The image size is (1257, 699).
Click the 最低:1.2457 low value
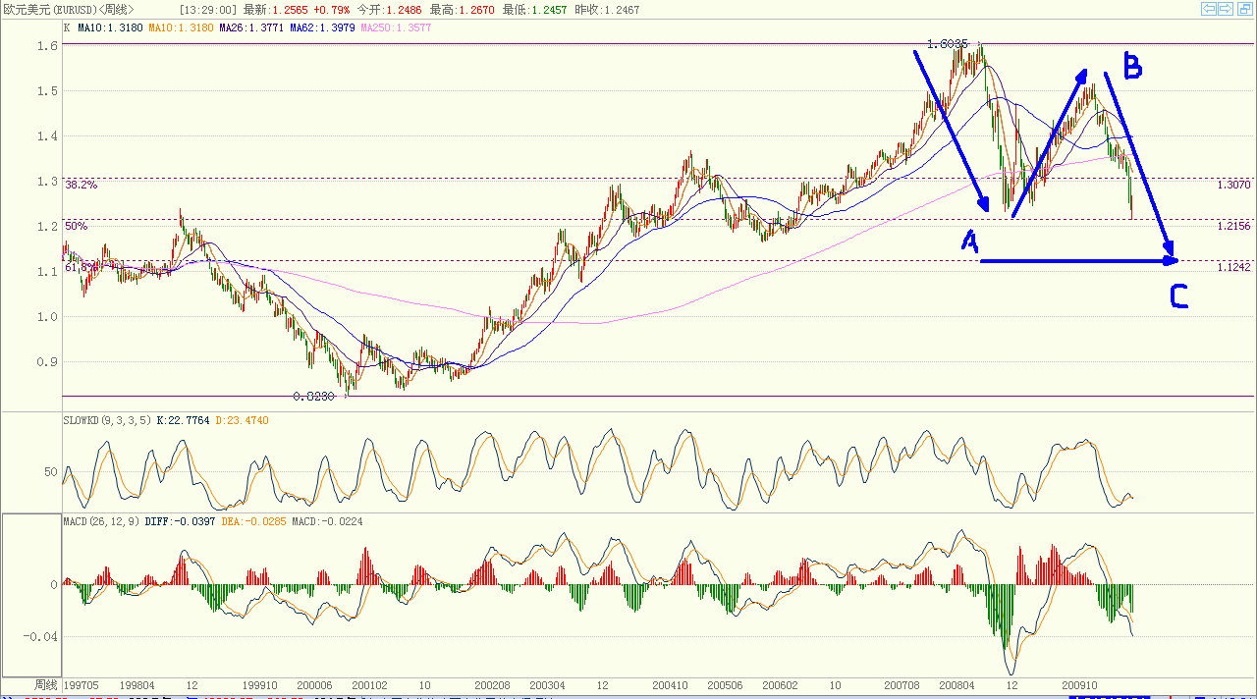coord(535,9)
